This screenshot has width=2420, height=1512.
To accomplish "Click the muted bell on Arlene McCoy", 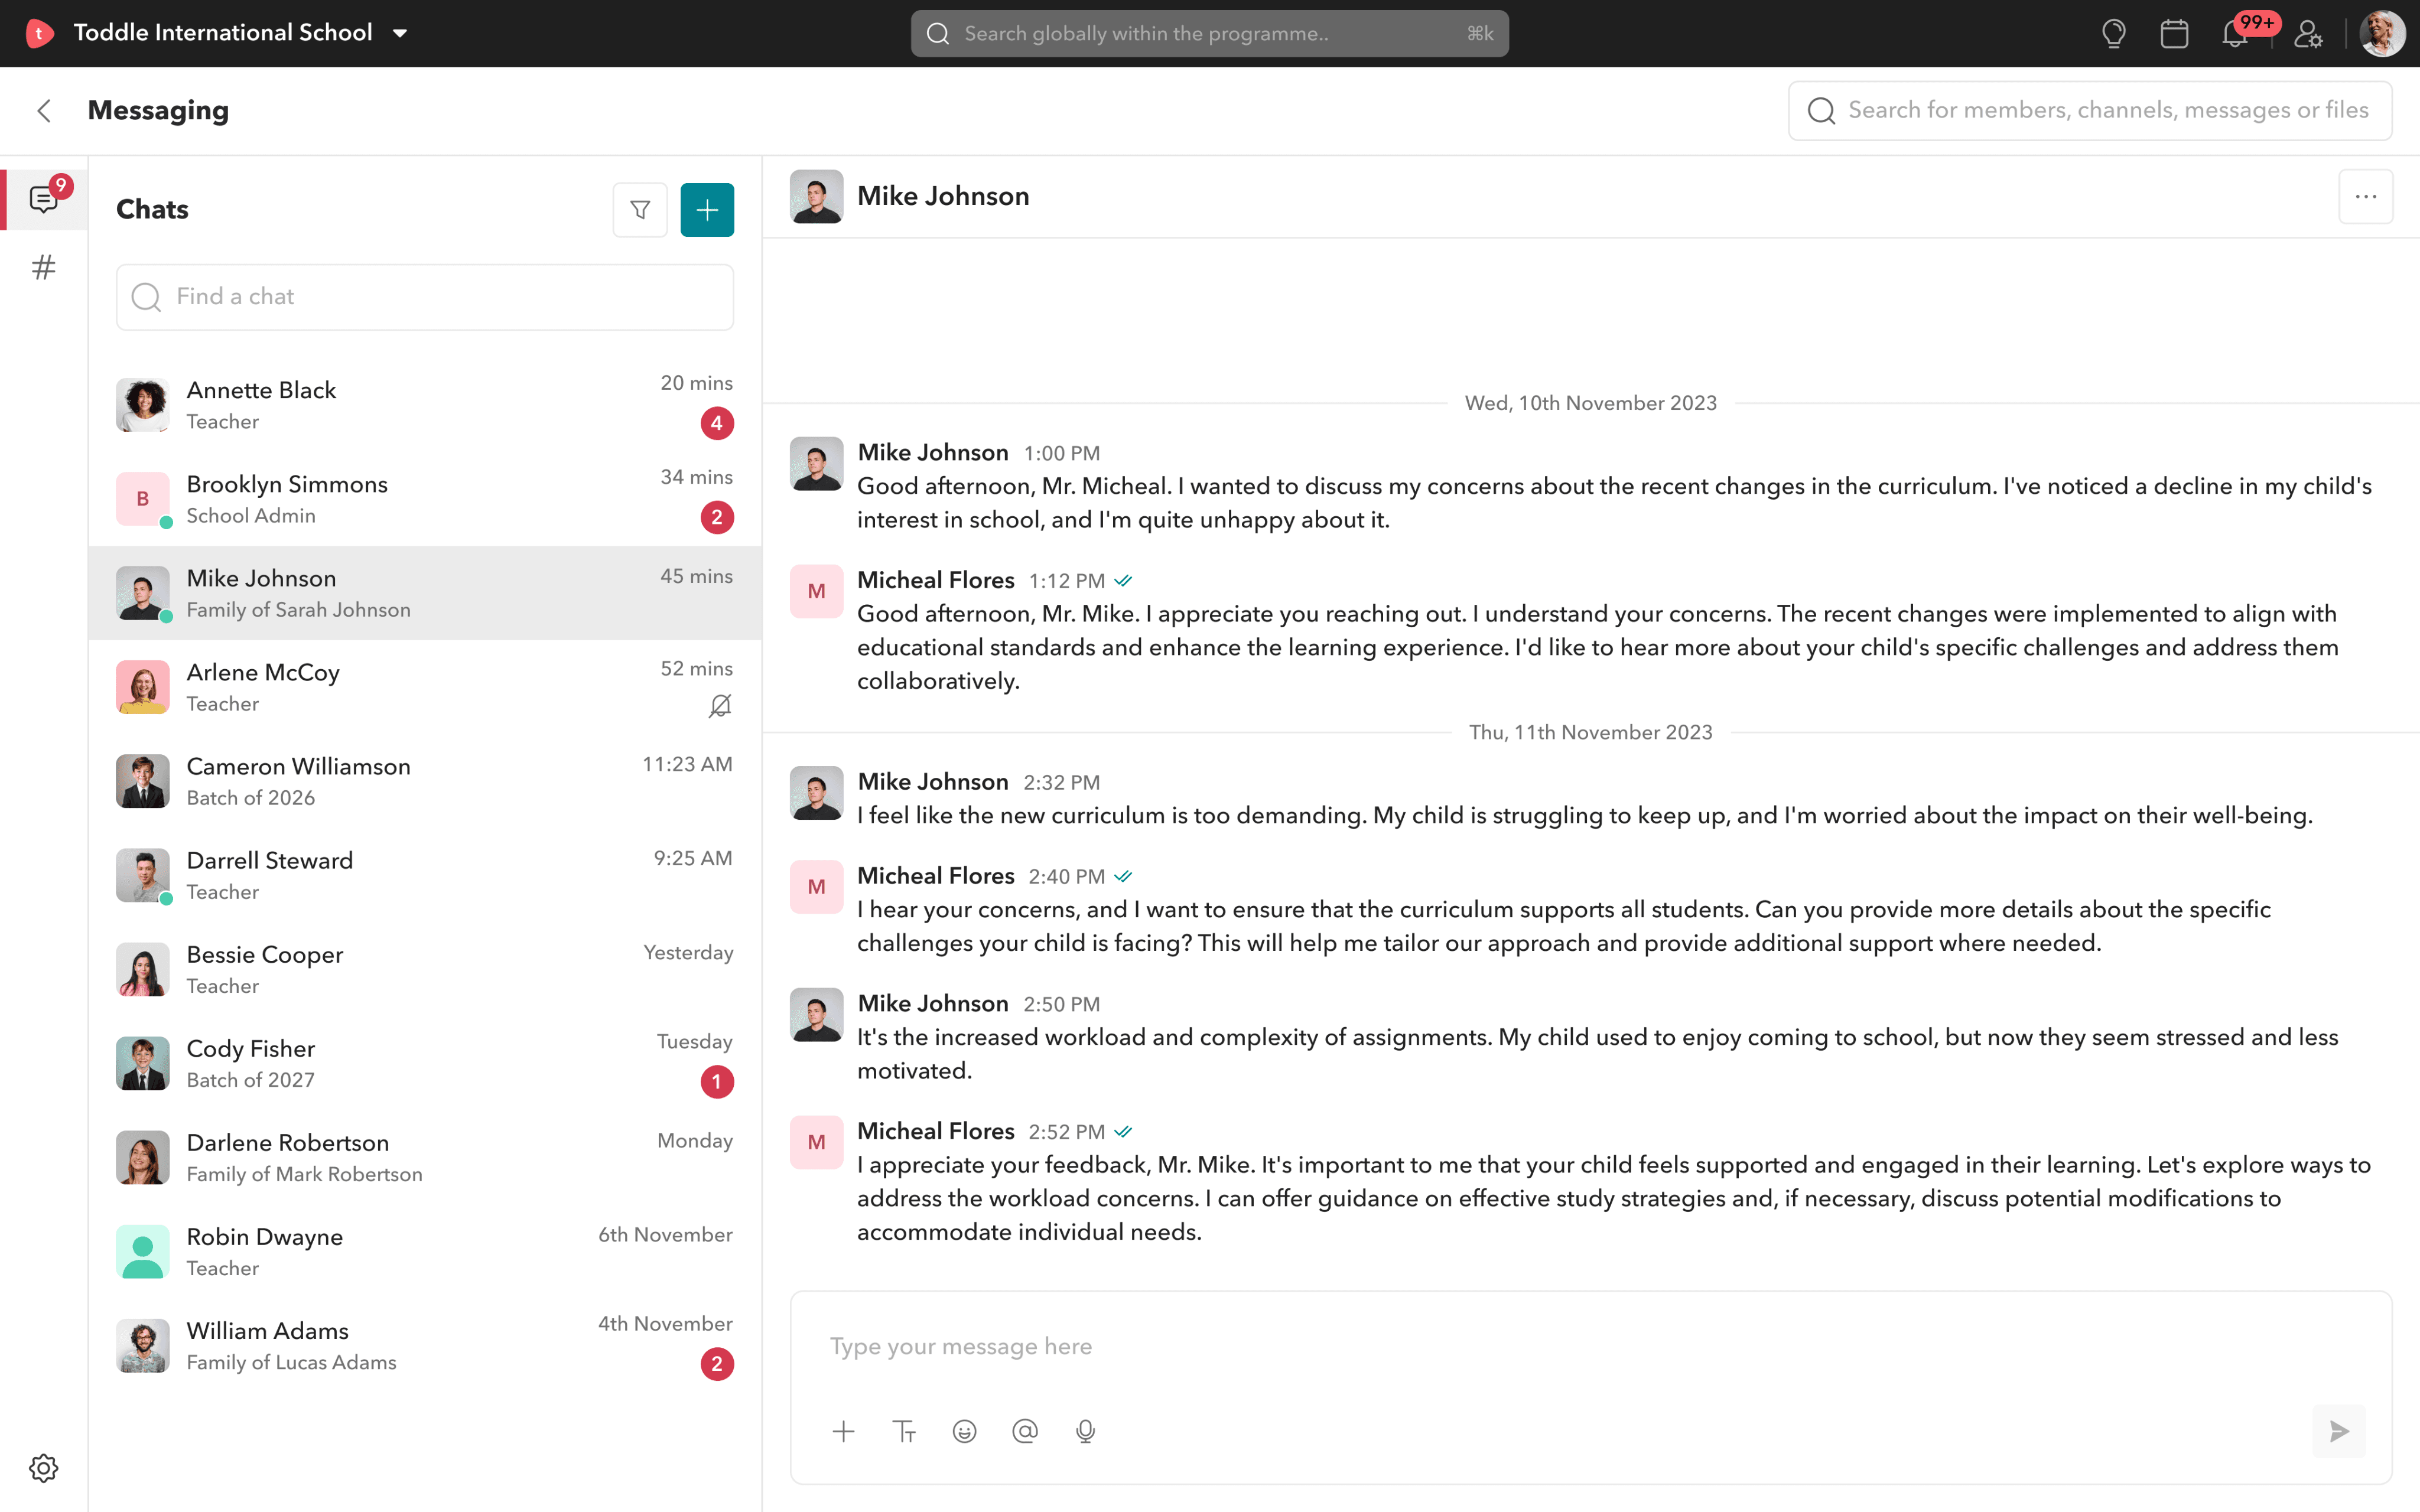I will point(720,706).
